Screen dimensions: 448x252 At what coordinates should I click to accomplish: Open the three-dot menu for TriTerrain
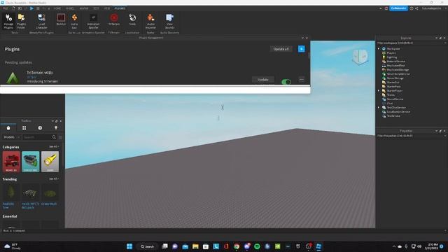pyautogui.click(x=302, y=80)
